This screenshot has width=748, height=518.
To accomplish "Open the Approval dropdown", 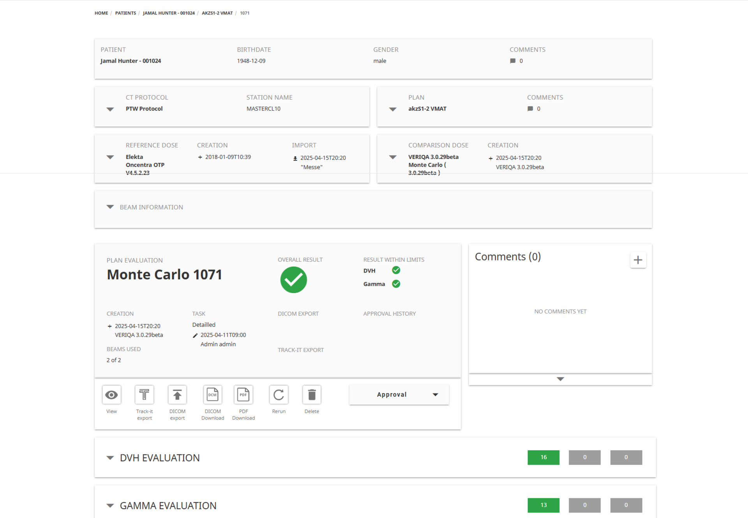I will (399, 394).
